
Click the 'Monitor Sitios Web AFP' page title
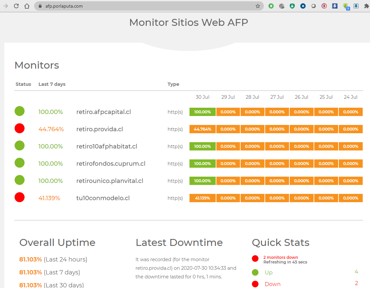point(189,23)
